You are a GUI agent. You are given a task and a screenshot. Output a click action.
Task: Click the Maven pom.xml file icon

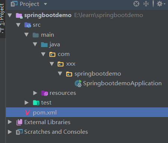[28, 113]
